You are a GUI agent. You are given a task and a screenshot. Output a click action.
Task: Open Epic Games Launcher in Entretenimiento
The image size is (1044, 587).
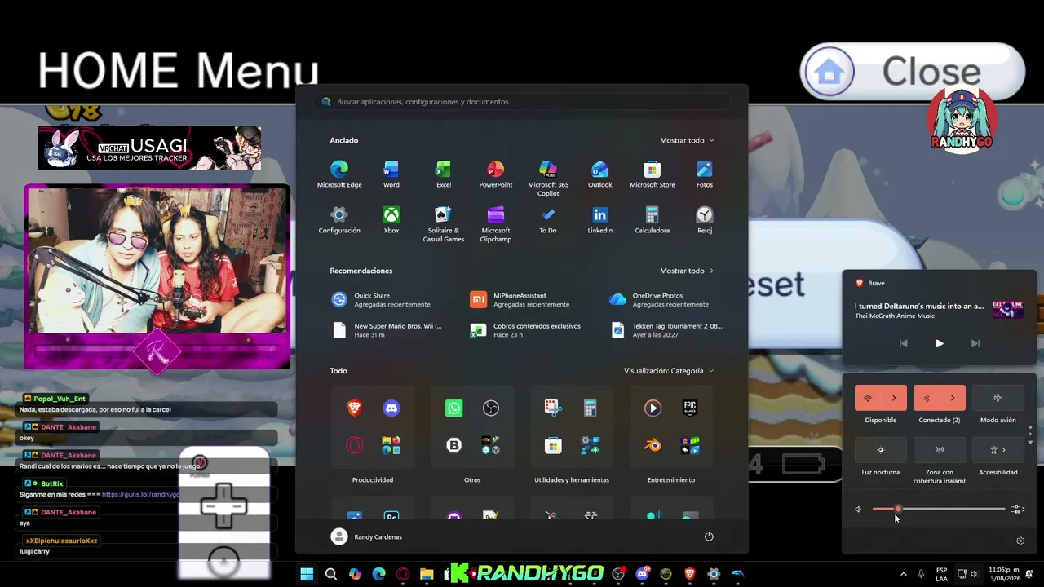click(x=690, y=408)
